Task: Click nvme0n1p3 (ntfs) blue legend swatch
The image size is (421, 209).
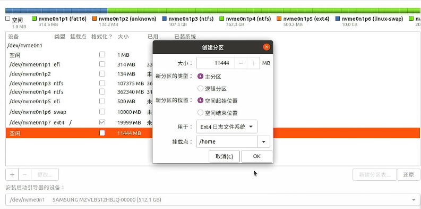Action: pyautogui.click(x=165, y=19)
